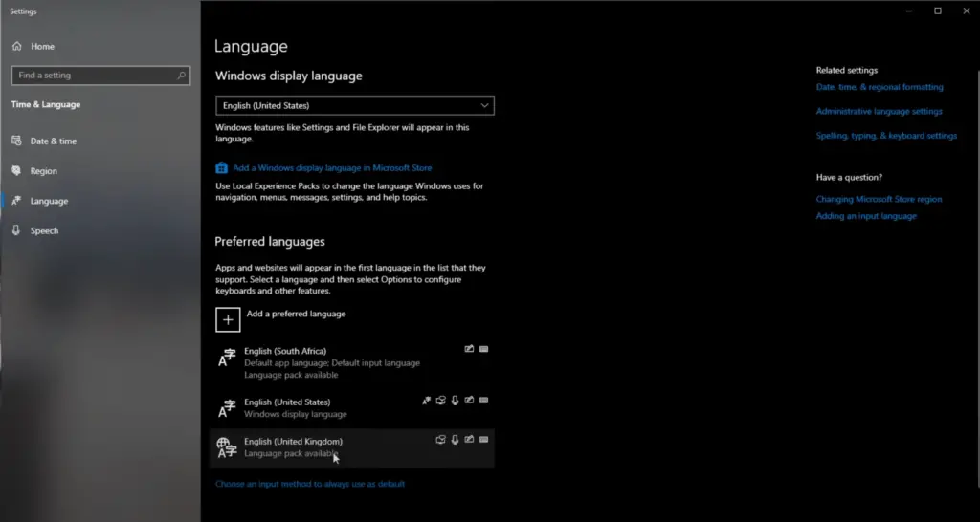Viewport: 980px width, 522px height.
Task: Click the text-to-speech icon for English (United States)
Action: tap(440, 401)
